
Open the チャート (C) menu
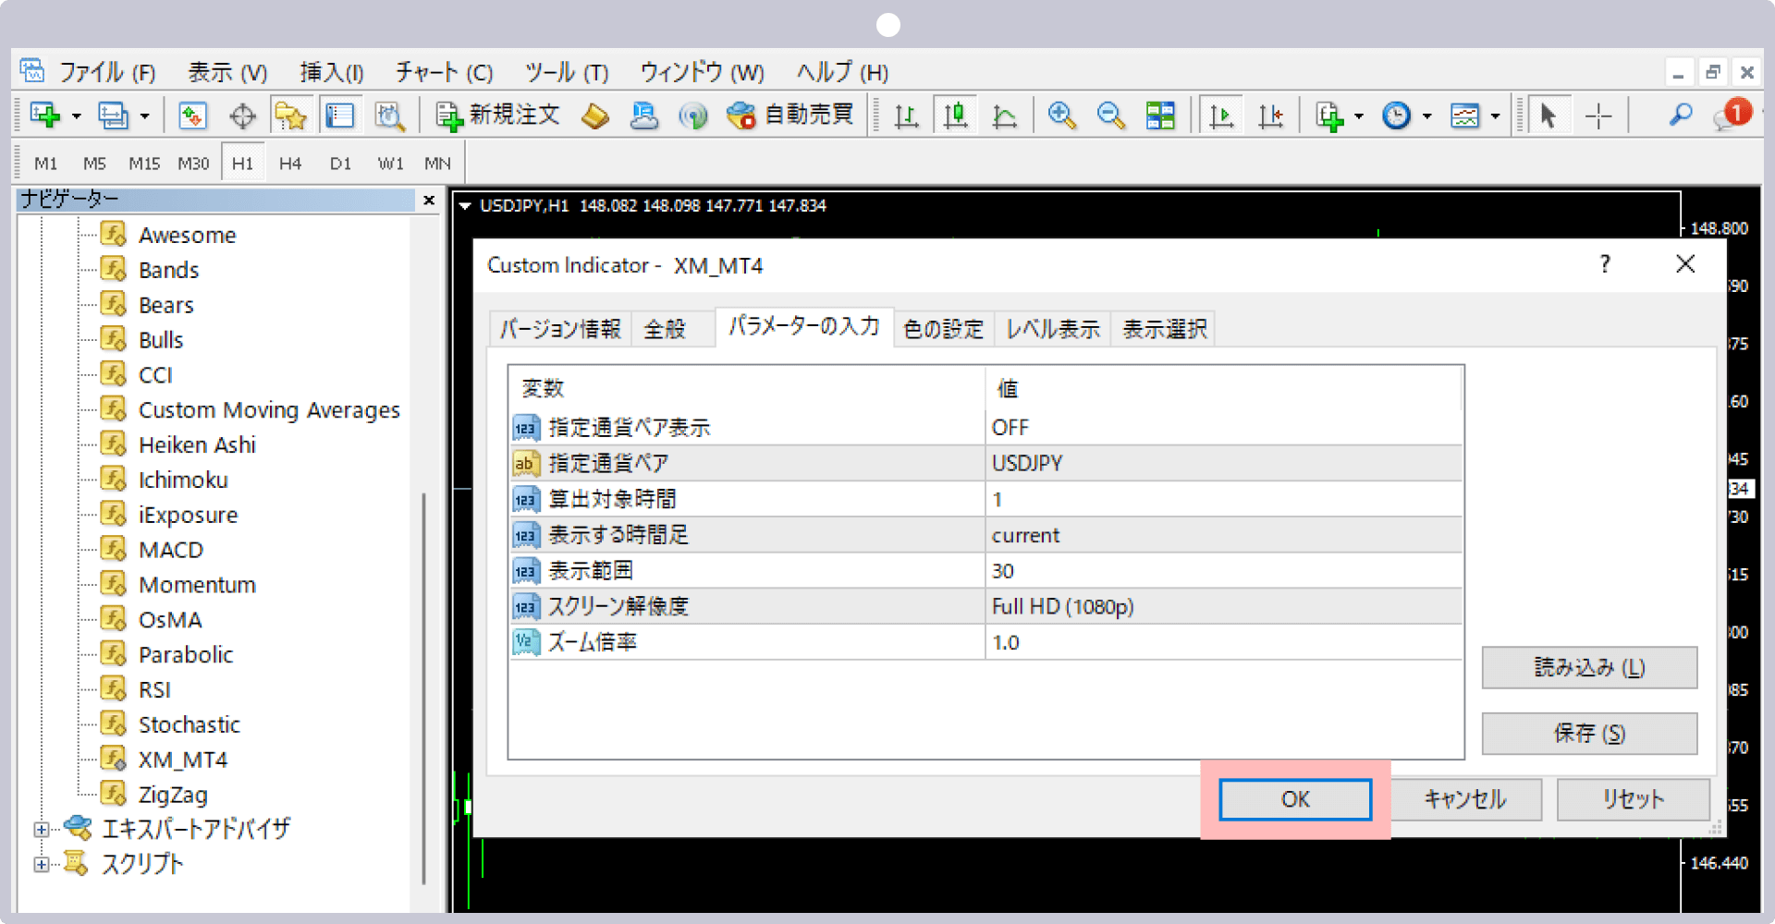click(444, 72)
